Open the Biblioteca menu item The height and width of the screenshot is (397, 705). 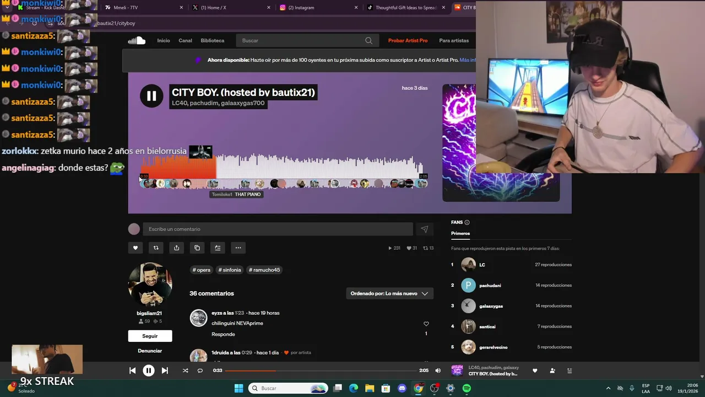tap(213, 40)
